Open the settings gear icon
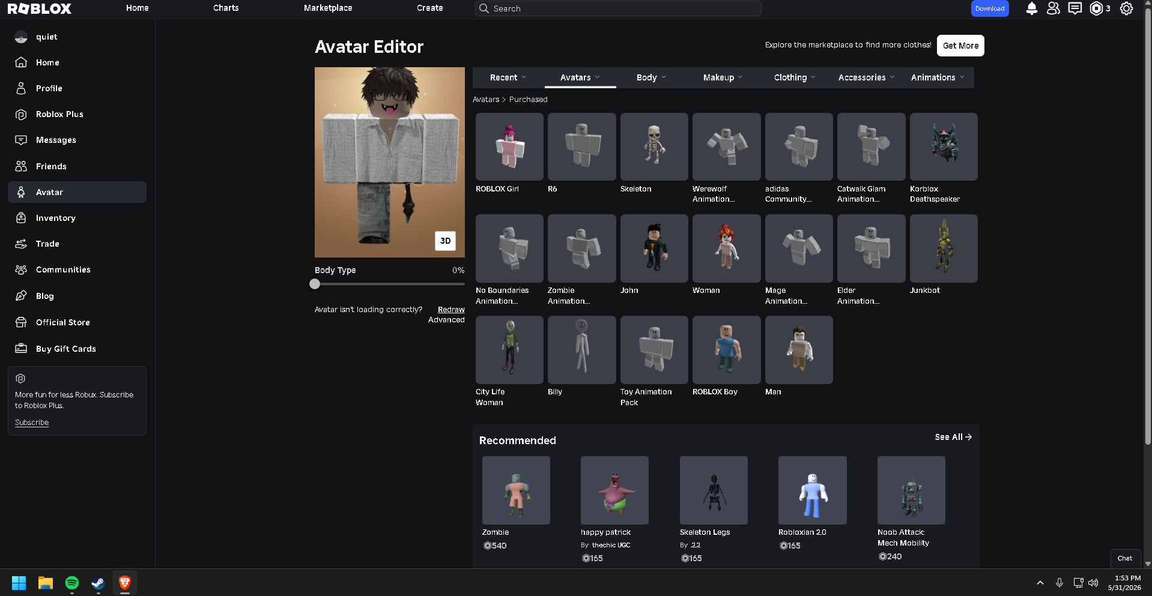This screenshot has height=596, width=1152. (1126, 8)
